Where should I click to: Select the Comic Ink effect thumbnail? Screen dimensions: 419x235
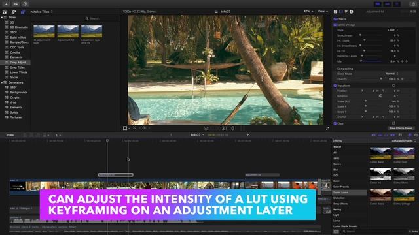pos(380,174)
